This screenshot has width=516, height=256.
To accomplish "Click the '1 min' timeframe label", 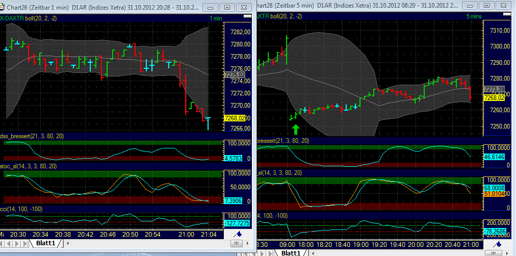I will coord(216,19).
